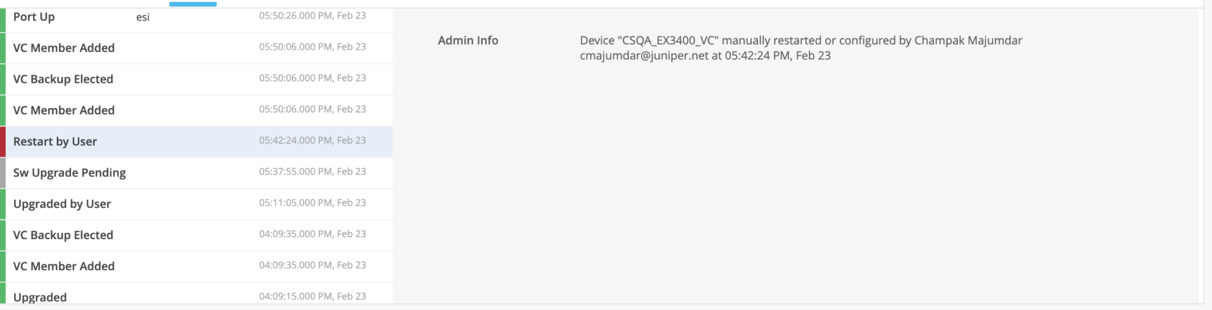The image size is (1212, 310).
Task: Click the cmajumdar@juniper.net email text
Action: [x=644, y=56]
